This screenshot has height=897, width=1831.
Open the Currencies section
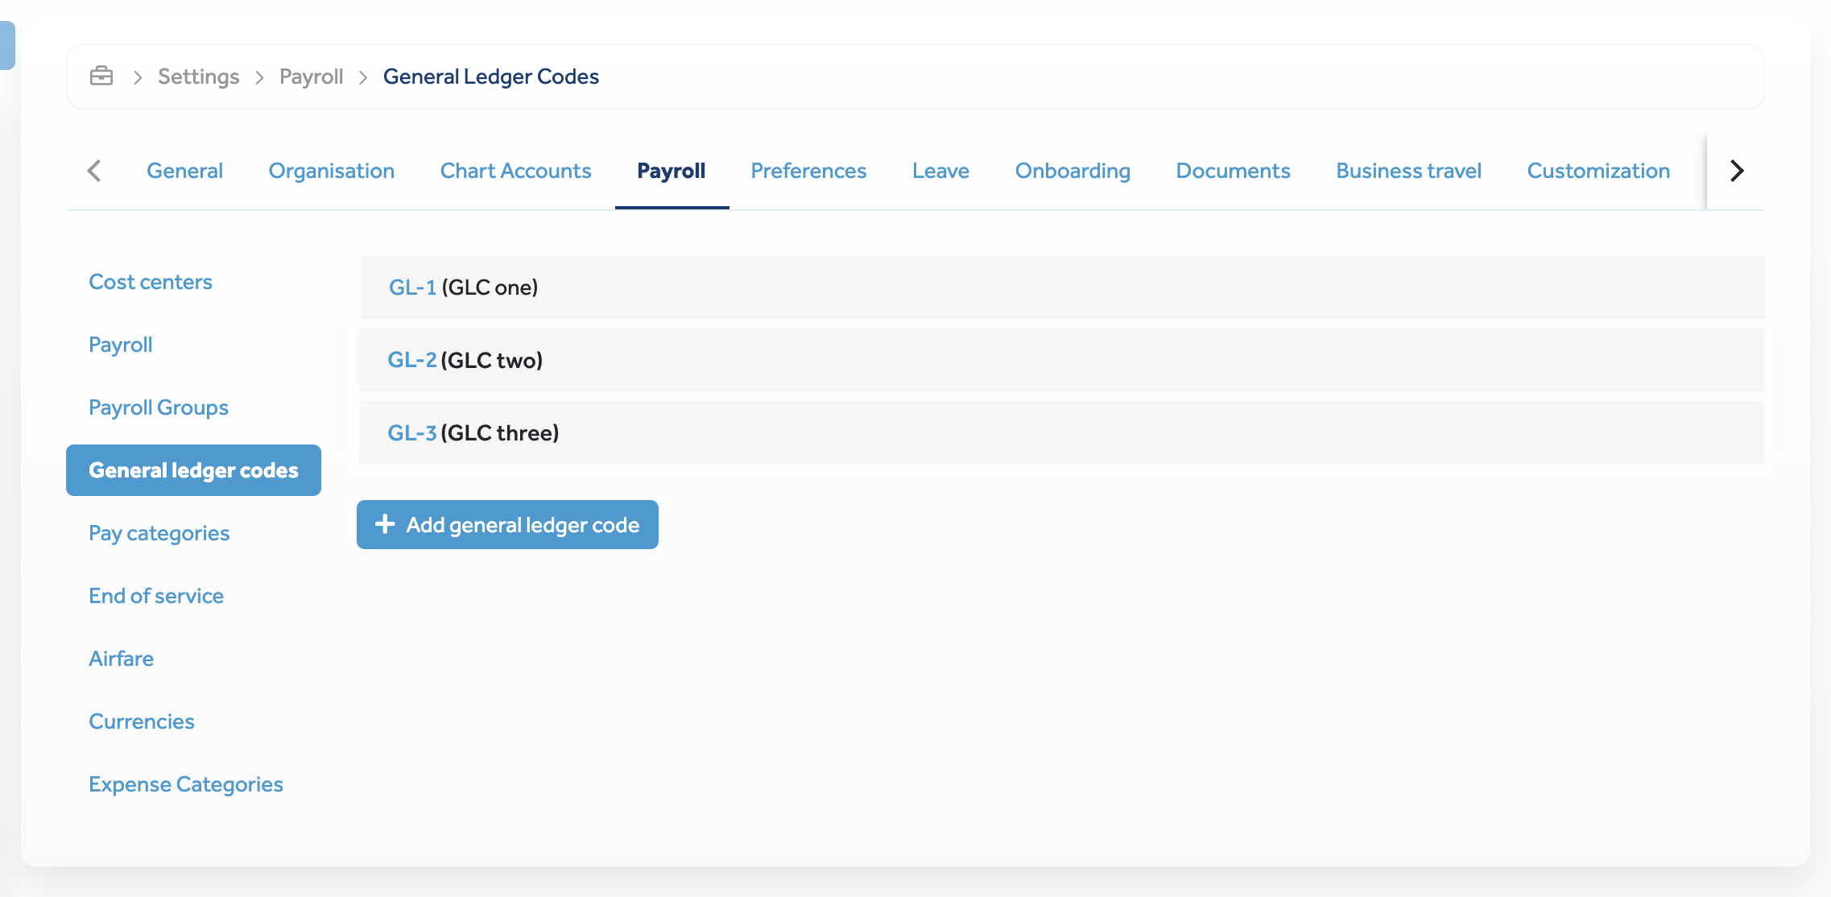[142, 721]
